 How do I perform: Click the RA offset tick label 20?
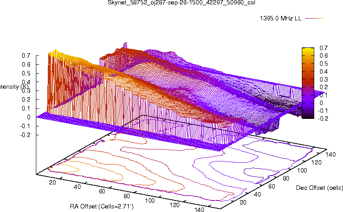[x=53, y=182]
